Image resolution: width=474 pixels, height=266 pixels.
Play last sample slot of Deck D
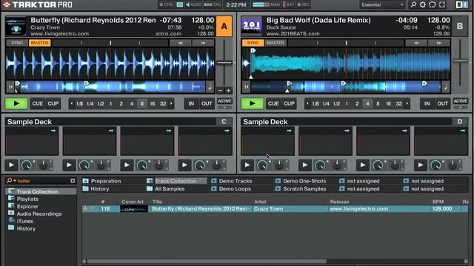(x=421, y=165)
